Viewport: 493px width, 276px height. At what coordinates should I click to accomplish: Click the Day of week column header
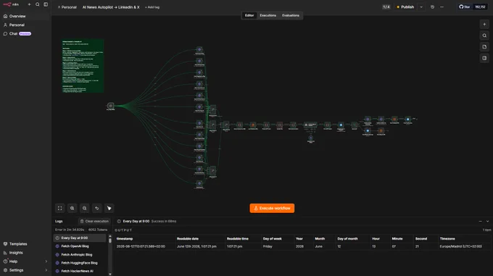[273, 238]
